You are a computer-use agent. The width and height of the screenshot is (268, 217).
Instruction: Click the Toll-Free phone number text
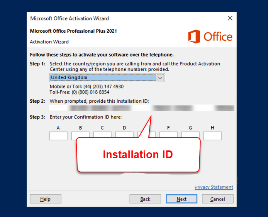tap(90, 92)
